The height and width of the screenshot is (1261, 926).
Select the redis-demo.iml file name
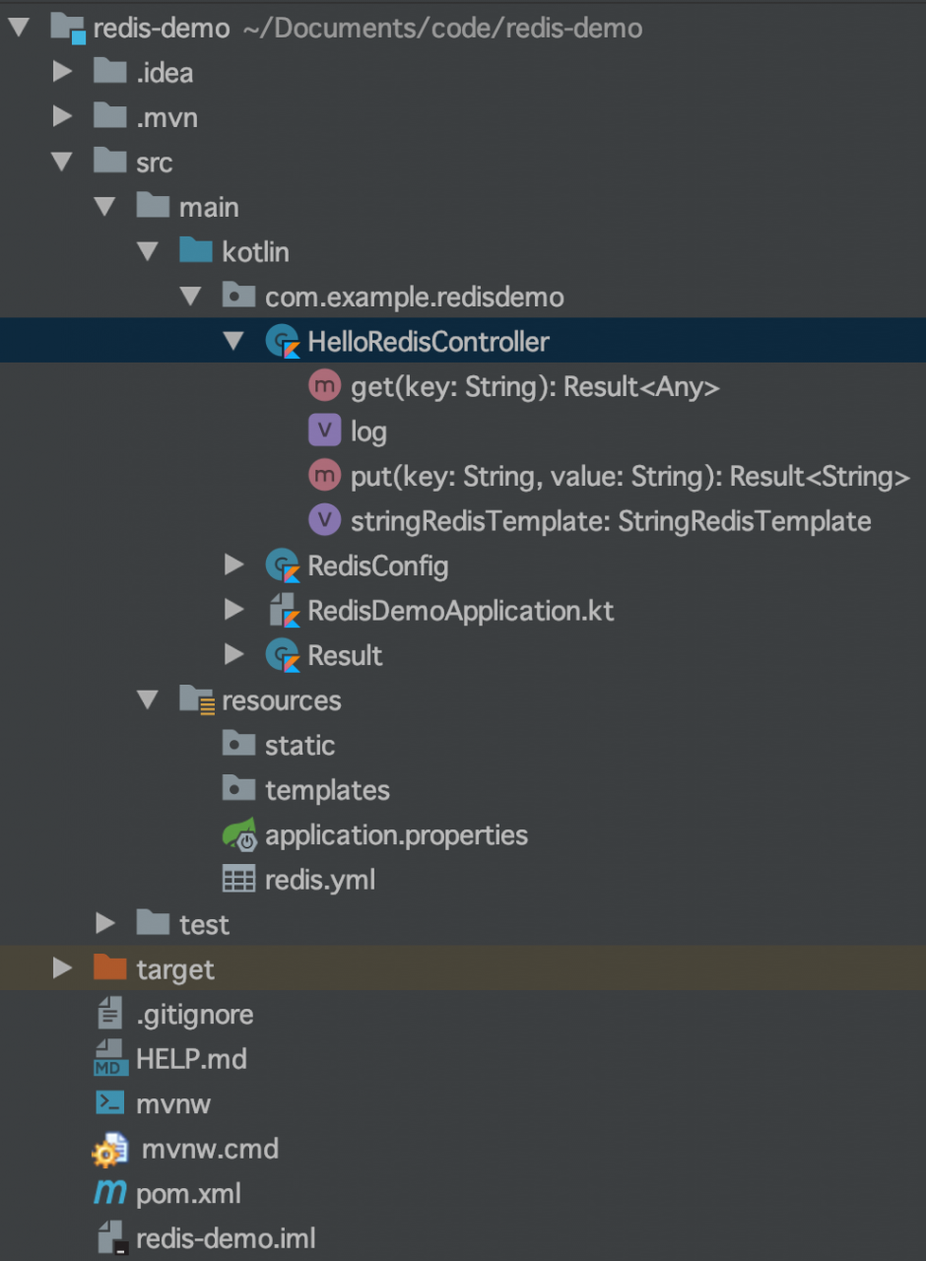click(x=226, y=1238)
